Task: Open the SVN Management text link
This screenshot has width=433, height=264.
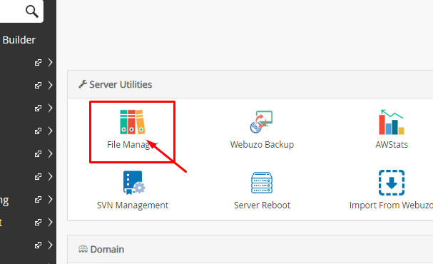Action: (133, 205)
